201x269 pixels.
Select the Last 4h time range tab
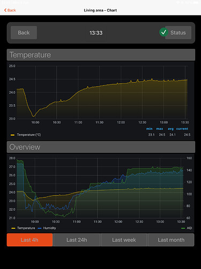(29, 240)
